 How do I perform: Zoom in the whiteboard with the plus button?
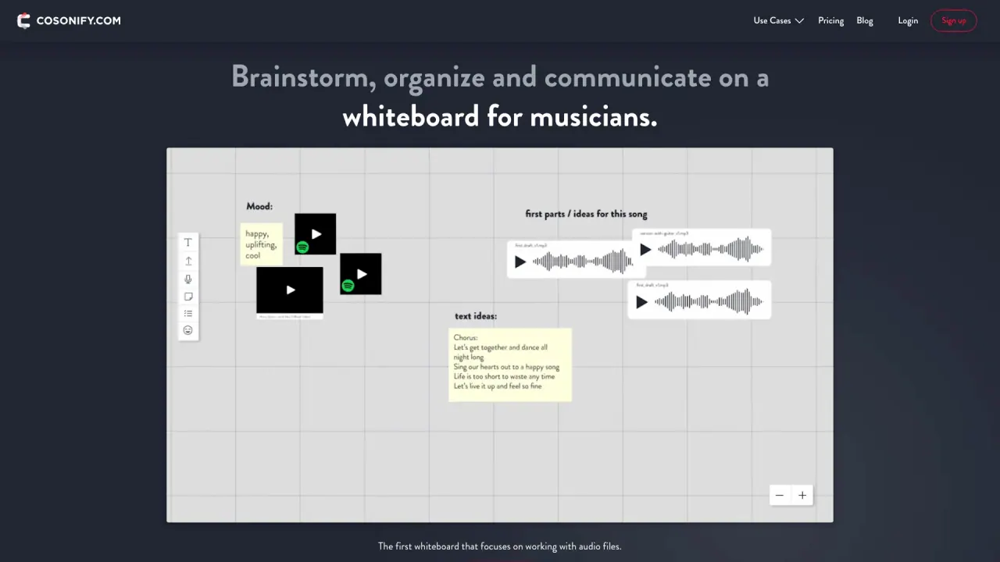[802, 496]
